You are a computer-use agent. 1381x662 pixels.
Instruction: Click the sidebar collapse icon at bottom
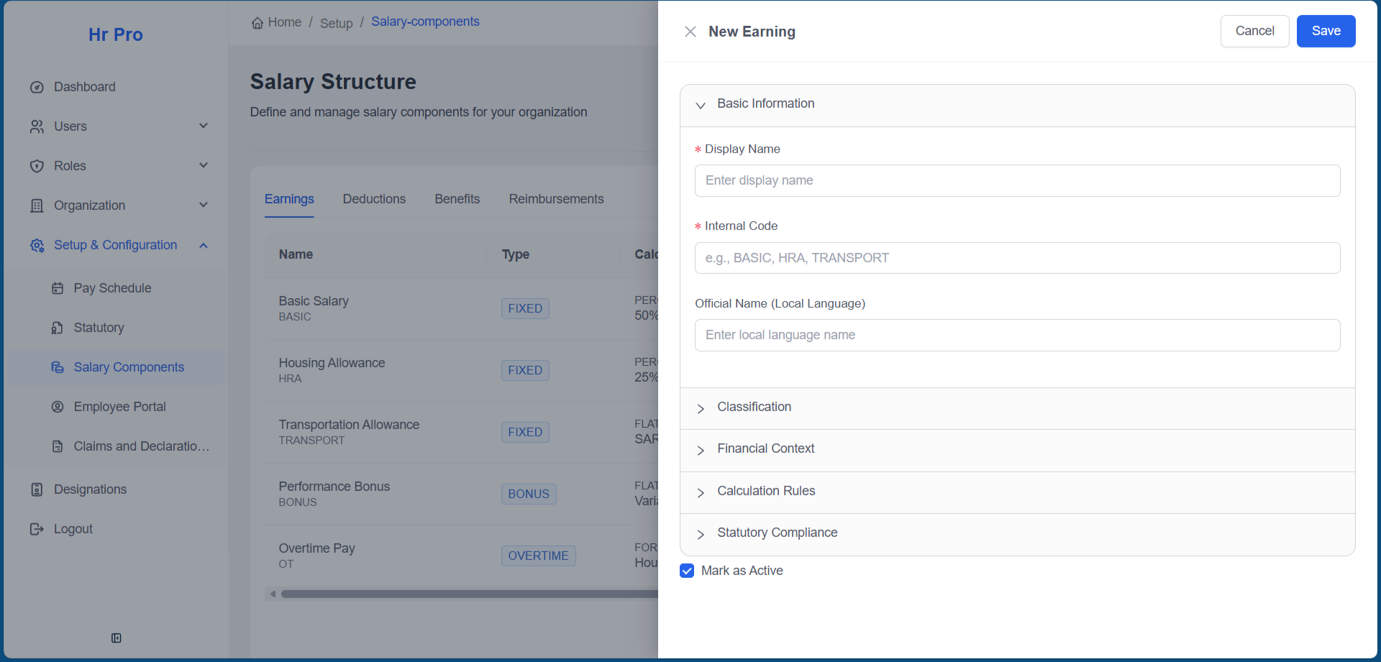116,638
